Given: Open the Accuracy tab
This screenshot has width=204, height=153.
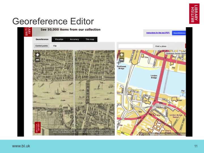Looking at the screenshot, I should [x=74, y=39].
